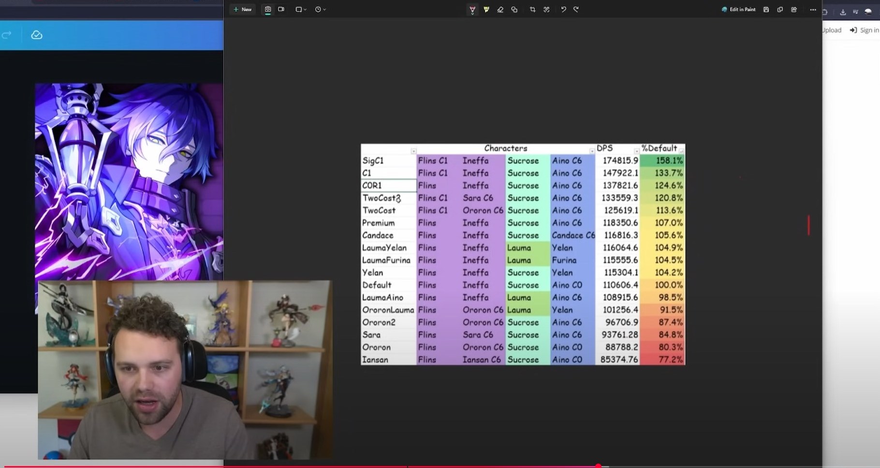The image size is (880, 468).
Task: Click the green 158.1% cell
Action: point(662,161)
